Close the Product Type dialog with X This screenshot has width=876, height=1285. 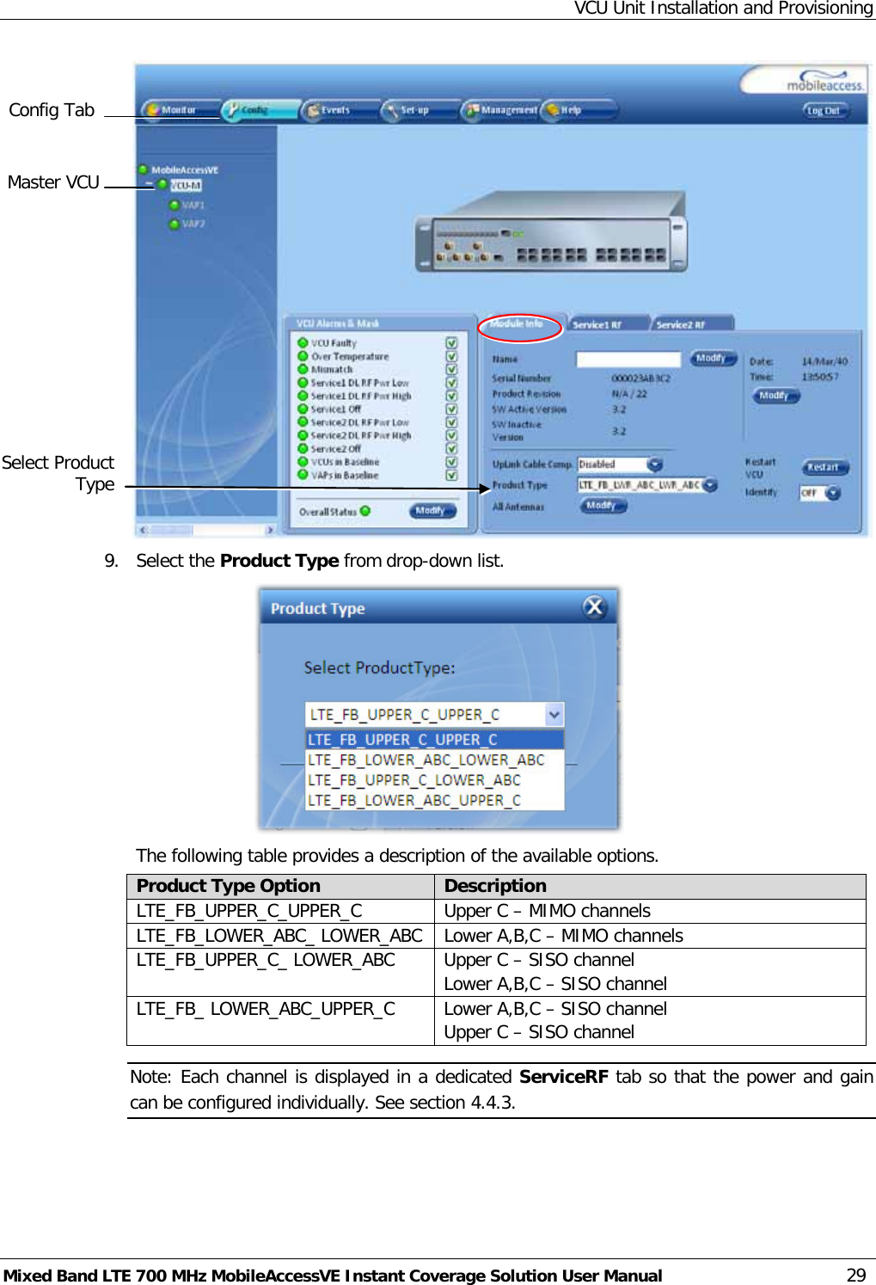594,607
